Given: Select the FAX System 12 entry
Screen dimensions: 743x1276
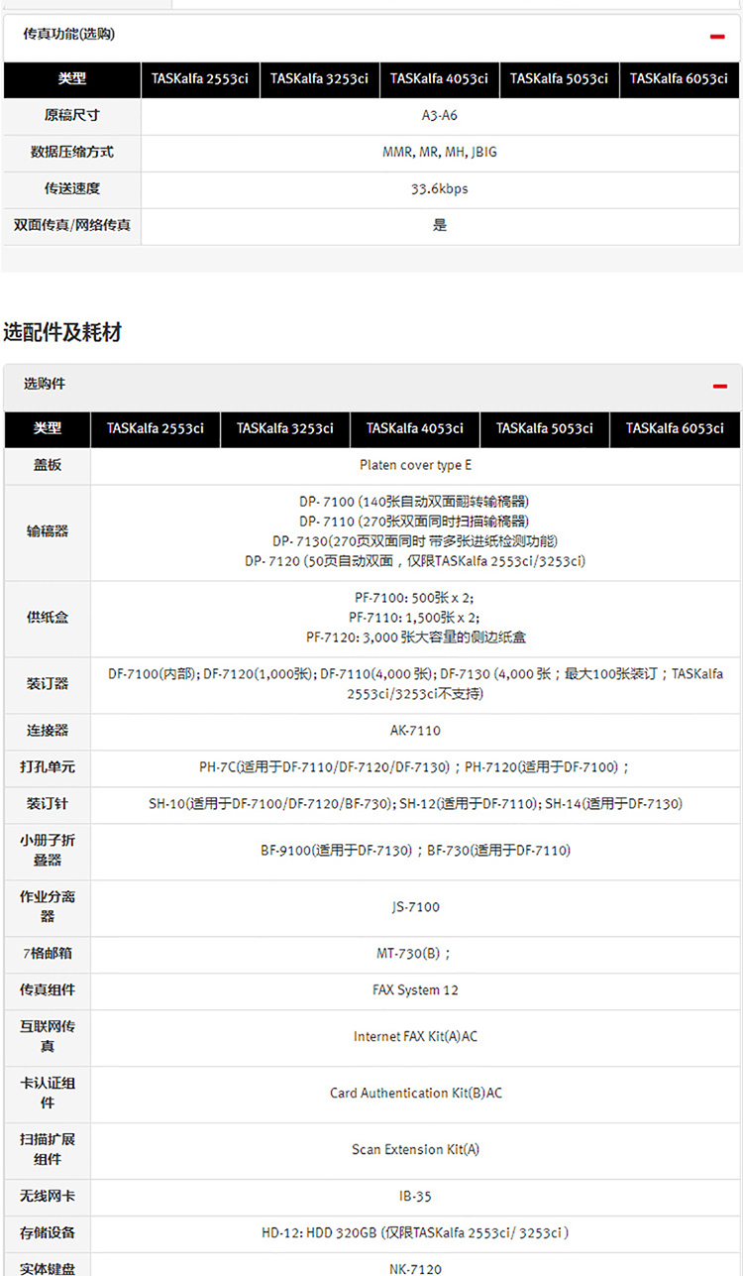Looking at the screenshot, I should [x=415, y=989].
